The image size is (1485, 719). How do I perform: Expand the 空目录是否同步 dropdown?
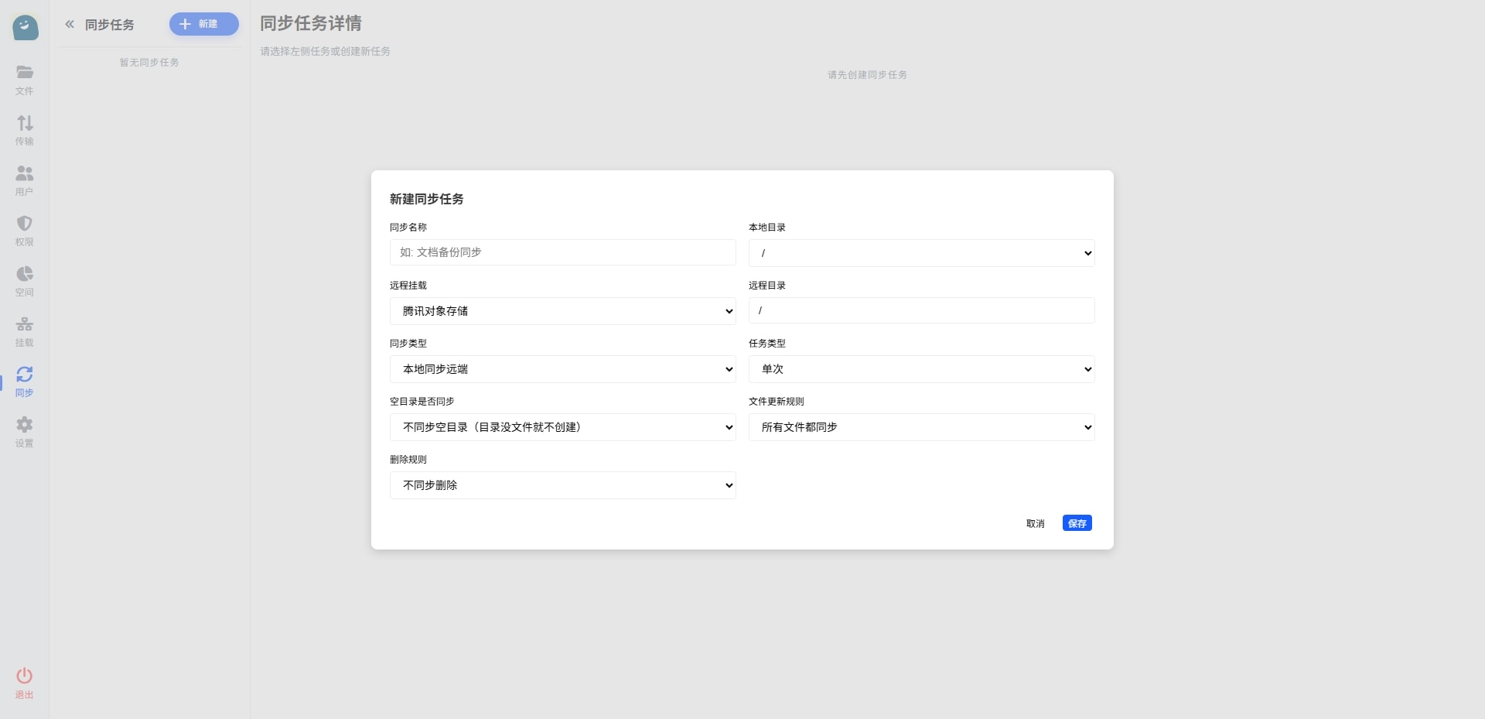[562, 427]
